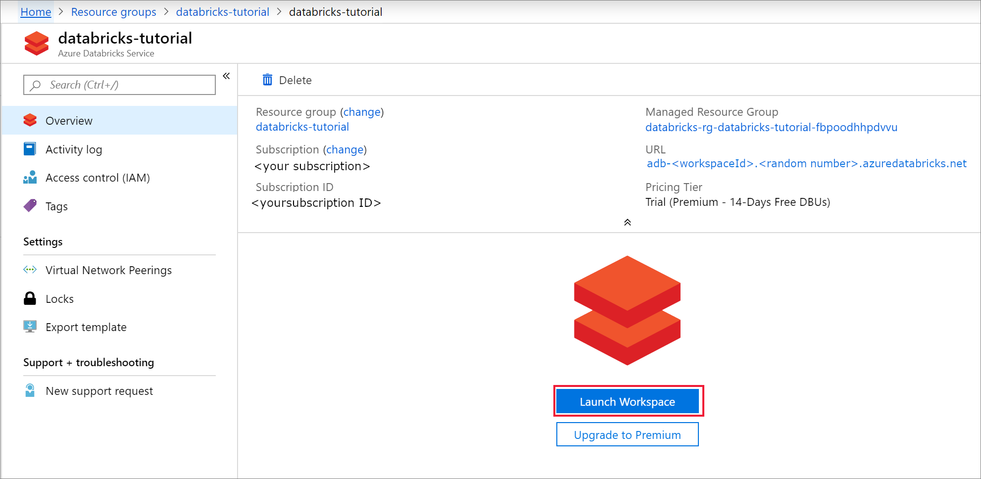Open the azuredatabricks.net workspace URL

pyautogui.click(x=806, y=163)
